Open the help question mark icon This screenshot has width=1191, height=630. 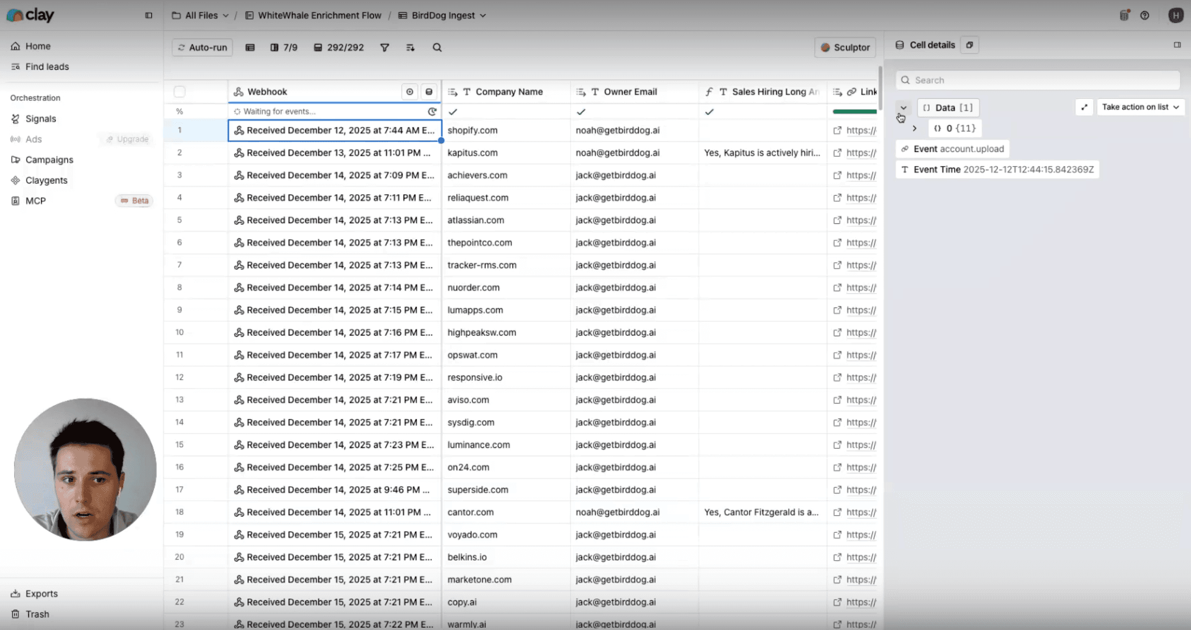pos(1145,16)
